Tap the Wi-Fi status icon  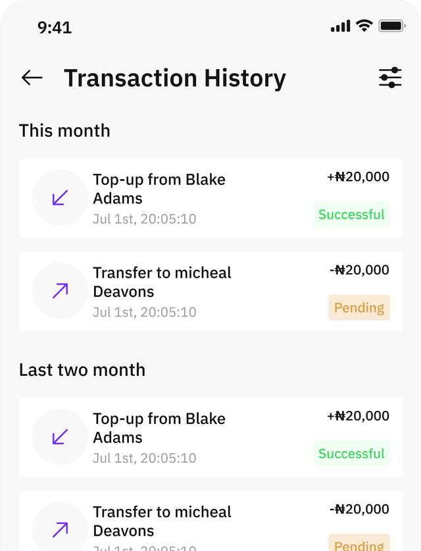coord(364,26)
